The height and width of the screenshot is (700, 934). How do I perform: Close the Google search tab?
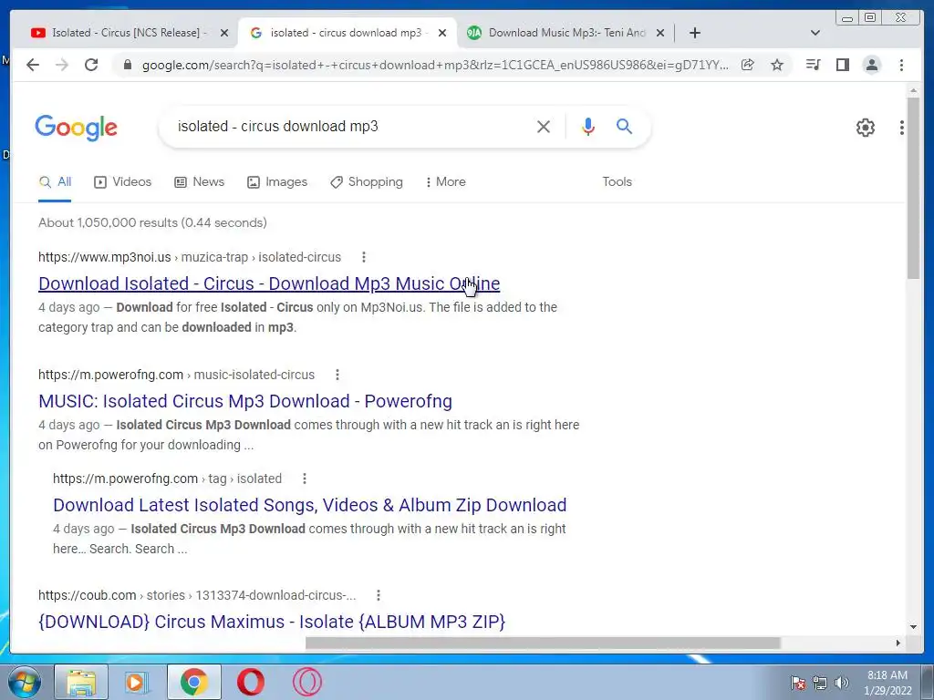click(x=442, y=33)
